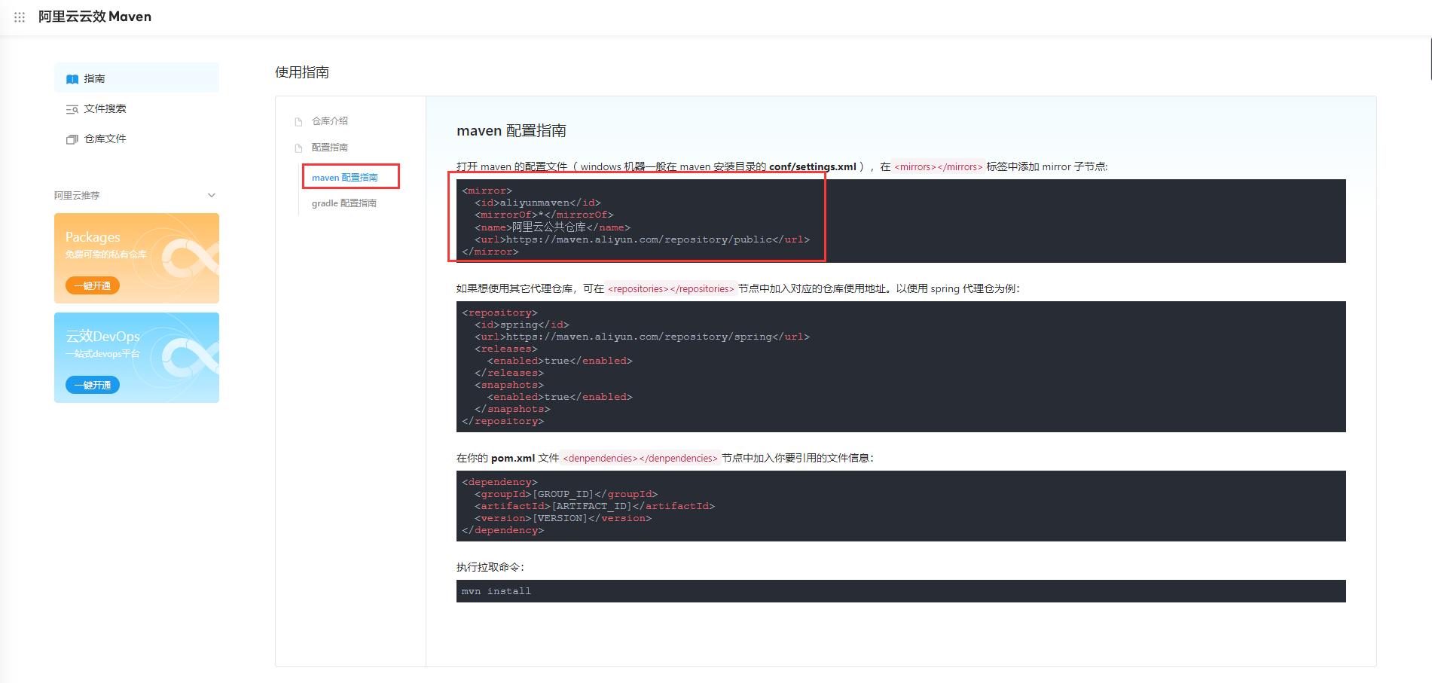The width and height of the screenshot is (1432, 683).
Task: Click the [VERSION] version line
Action: pyautogui.click(x=563, y=518)
